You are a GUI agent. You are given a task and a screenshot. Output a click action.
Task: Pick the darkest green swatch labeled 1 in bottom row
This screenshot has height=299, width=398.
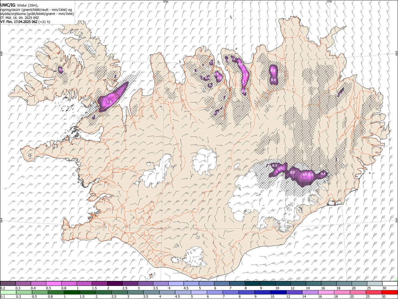[72, 292]
